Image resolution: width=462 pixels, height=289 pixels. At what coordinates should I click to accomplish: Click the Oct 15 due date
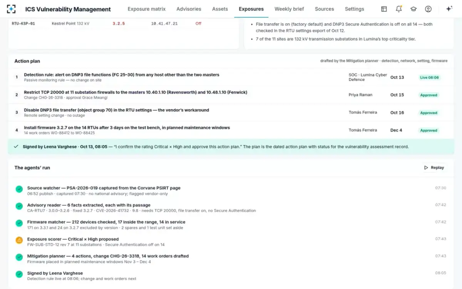[x=397, y=95]
